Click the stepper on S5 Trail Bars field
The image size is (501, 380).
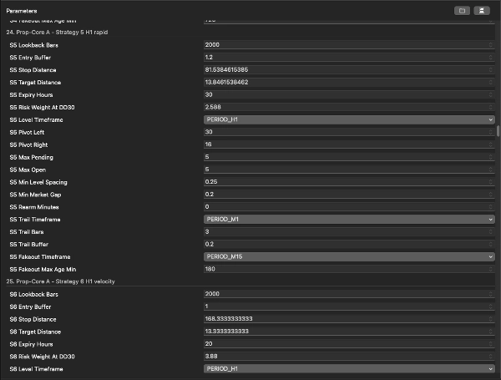[491, 231]
